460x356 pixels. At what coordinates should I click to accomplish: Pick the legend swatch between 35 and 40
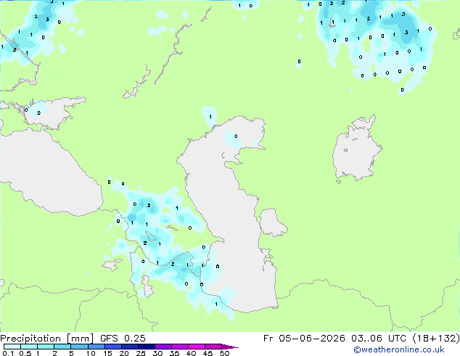coord(179,347)
